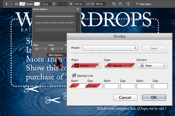Uncheck the Dashed Line checkbox
Viewport: 175px width, 116px height.
pyautogui.click(x=74, y=76)
